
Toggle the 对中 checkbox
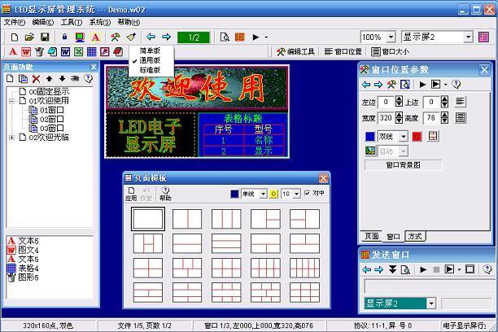(308, 194)
